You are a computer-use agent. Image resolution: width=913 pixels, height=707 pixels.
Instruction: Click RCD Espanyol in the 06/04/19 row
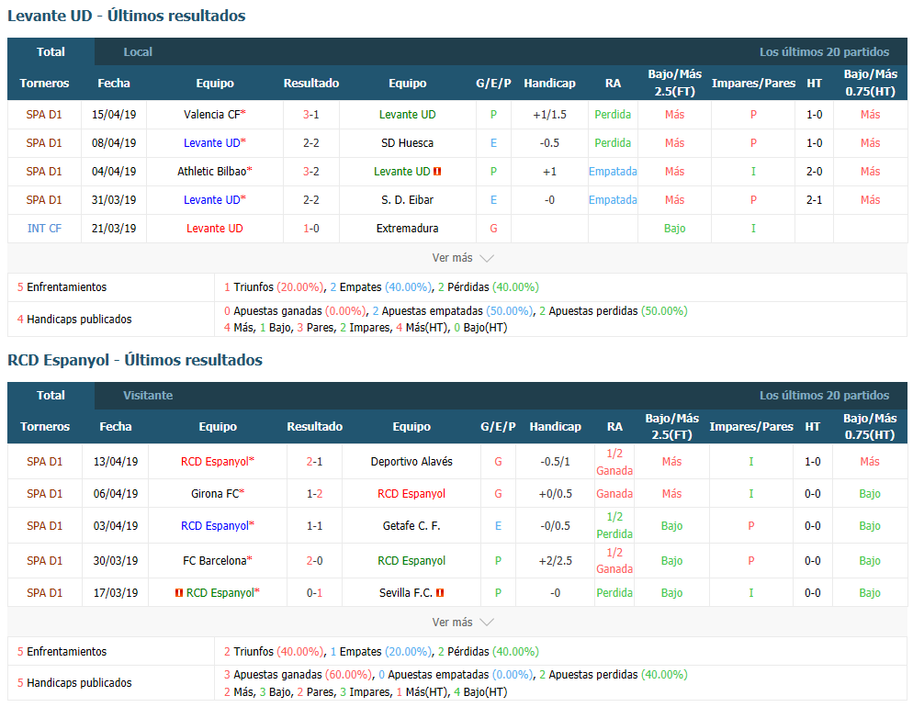tap(411, 494)
